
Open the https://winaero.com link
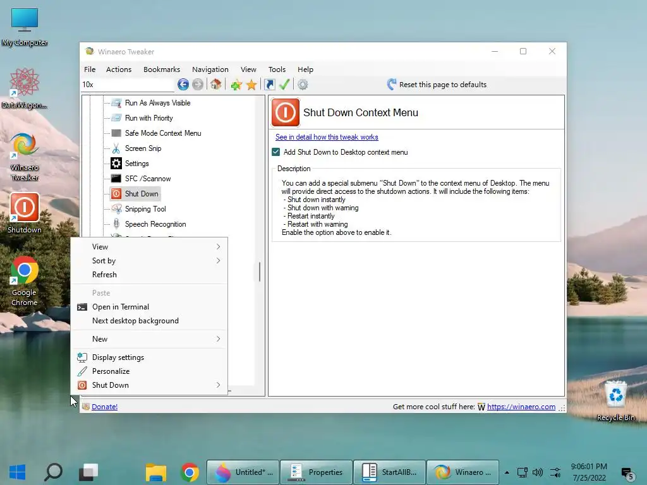click(521, 407)
